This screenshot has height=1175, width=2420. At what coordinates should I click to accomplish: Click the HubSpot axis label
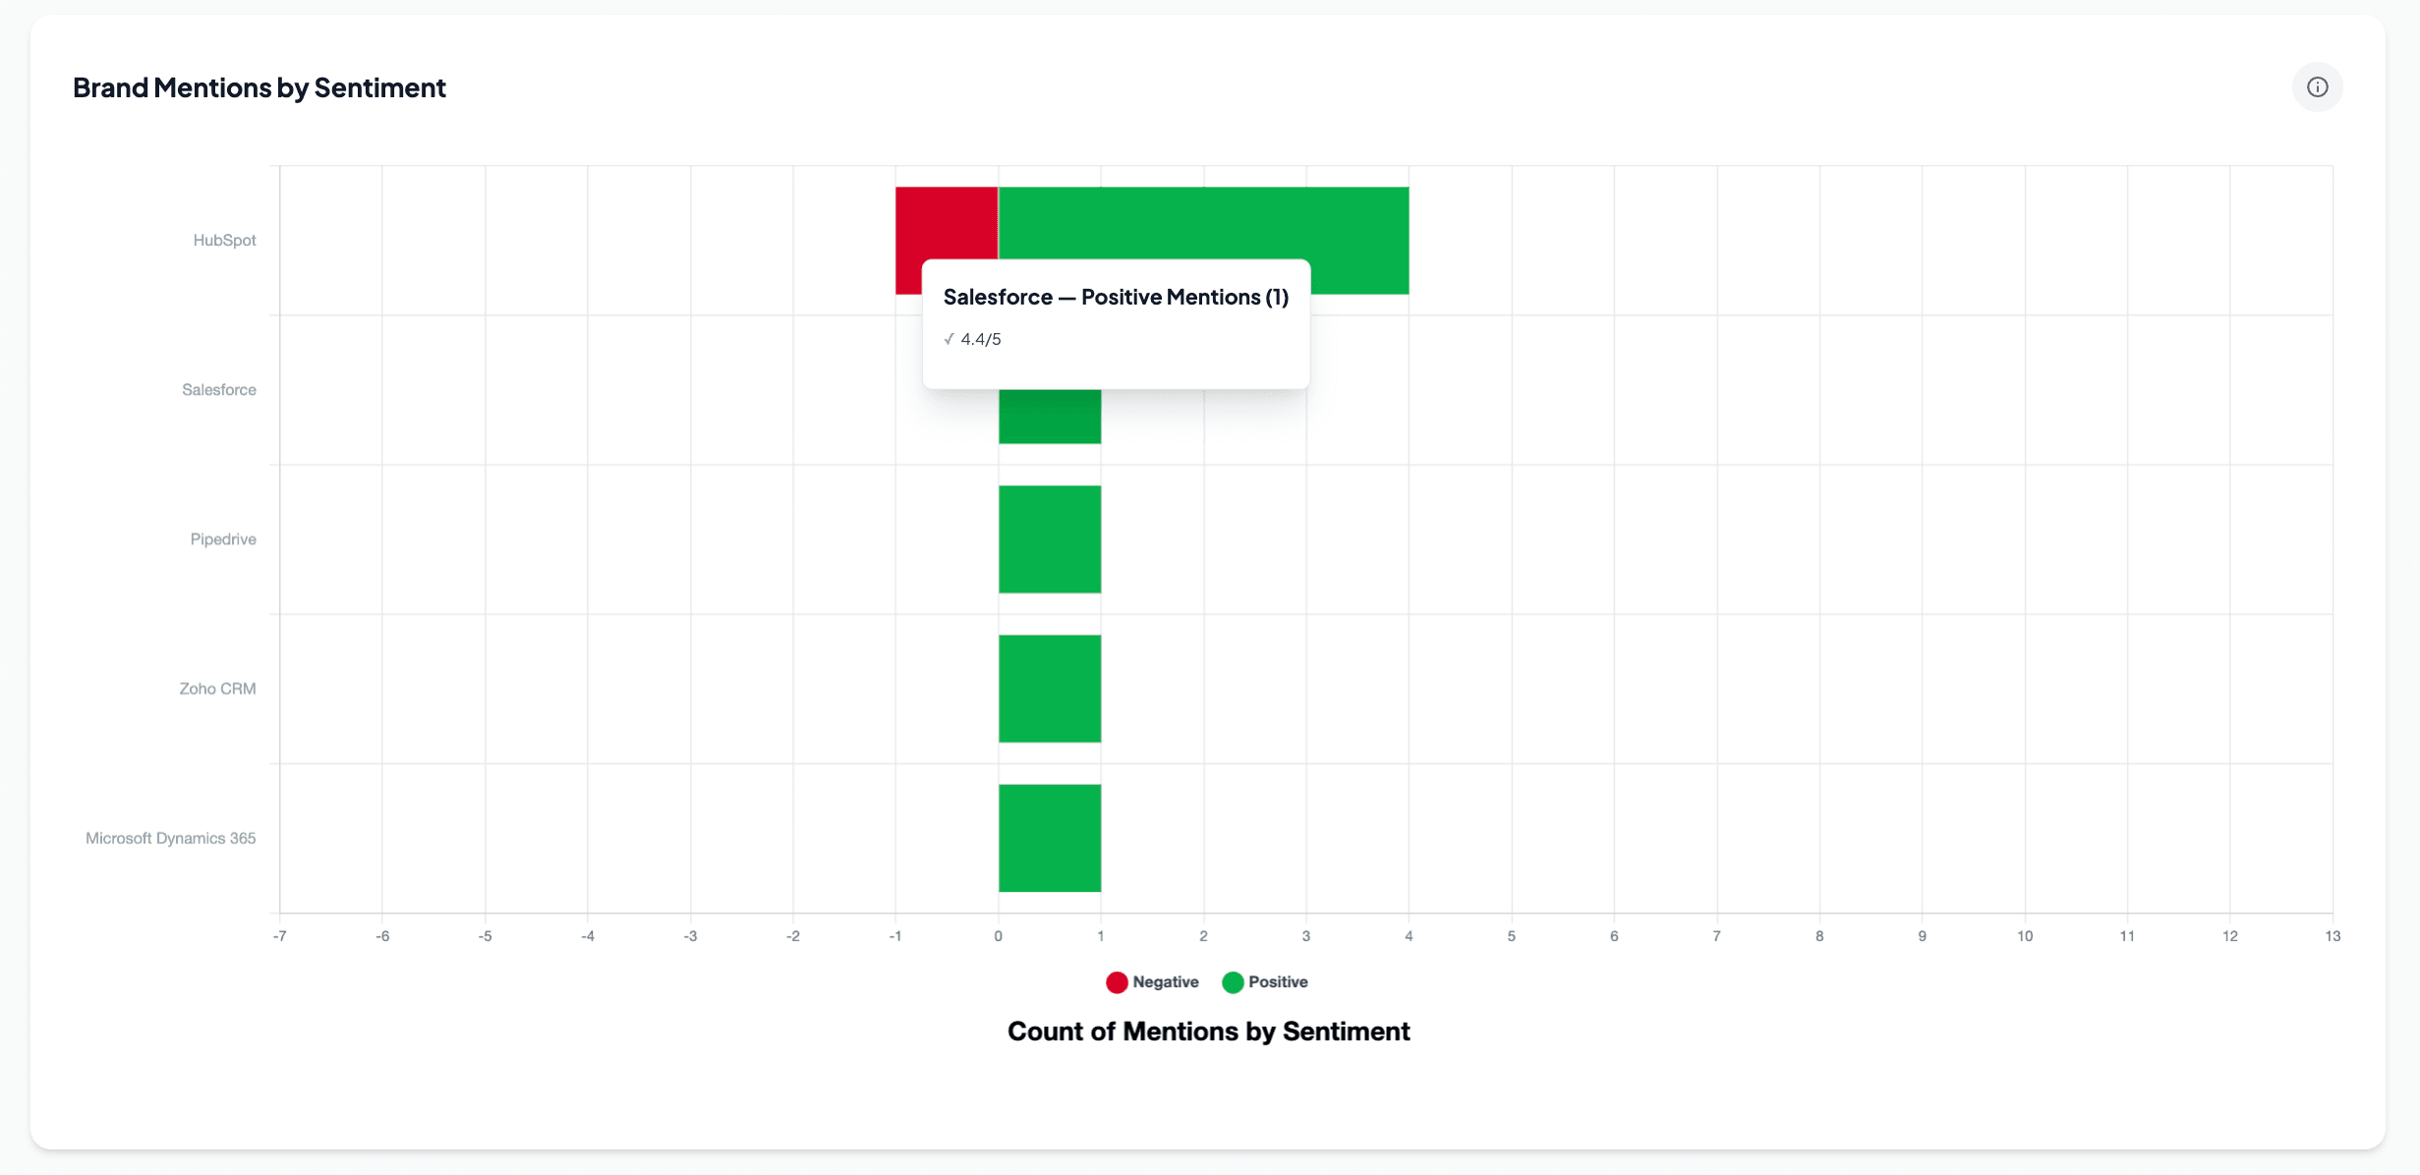pyautogui.click(x=224, y=240)
